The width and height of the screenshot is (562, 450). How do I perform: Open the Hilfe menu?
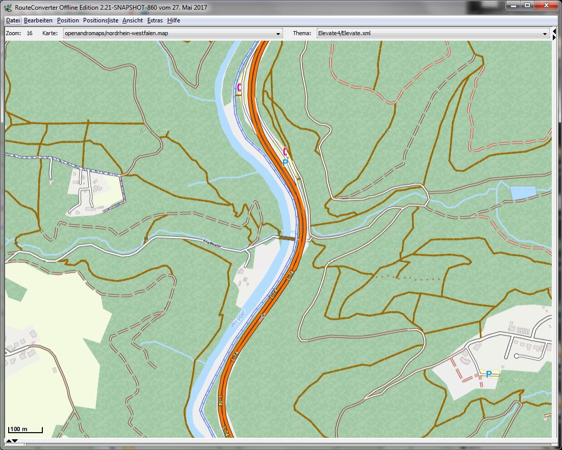click(173, 20)
